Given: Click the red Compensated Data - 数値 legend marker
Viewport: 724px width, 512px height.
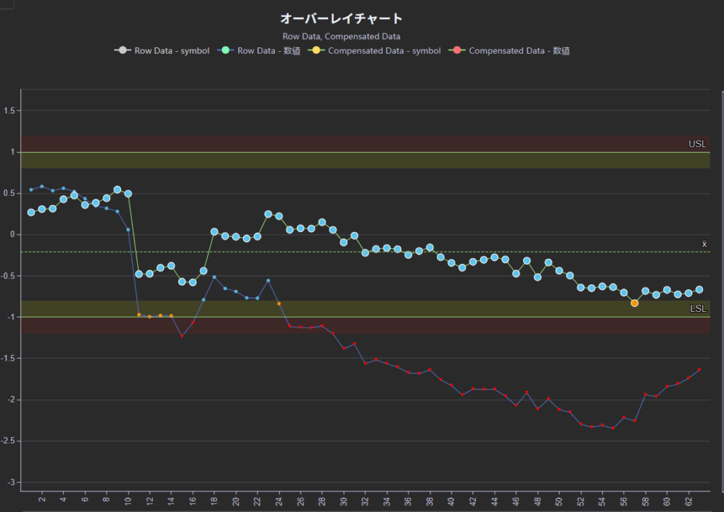Looking at the screenshot, I should click(457, 51).
